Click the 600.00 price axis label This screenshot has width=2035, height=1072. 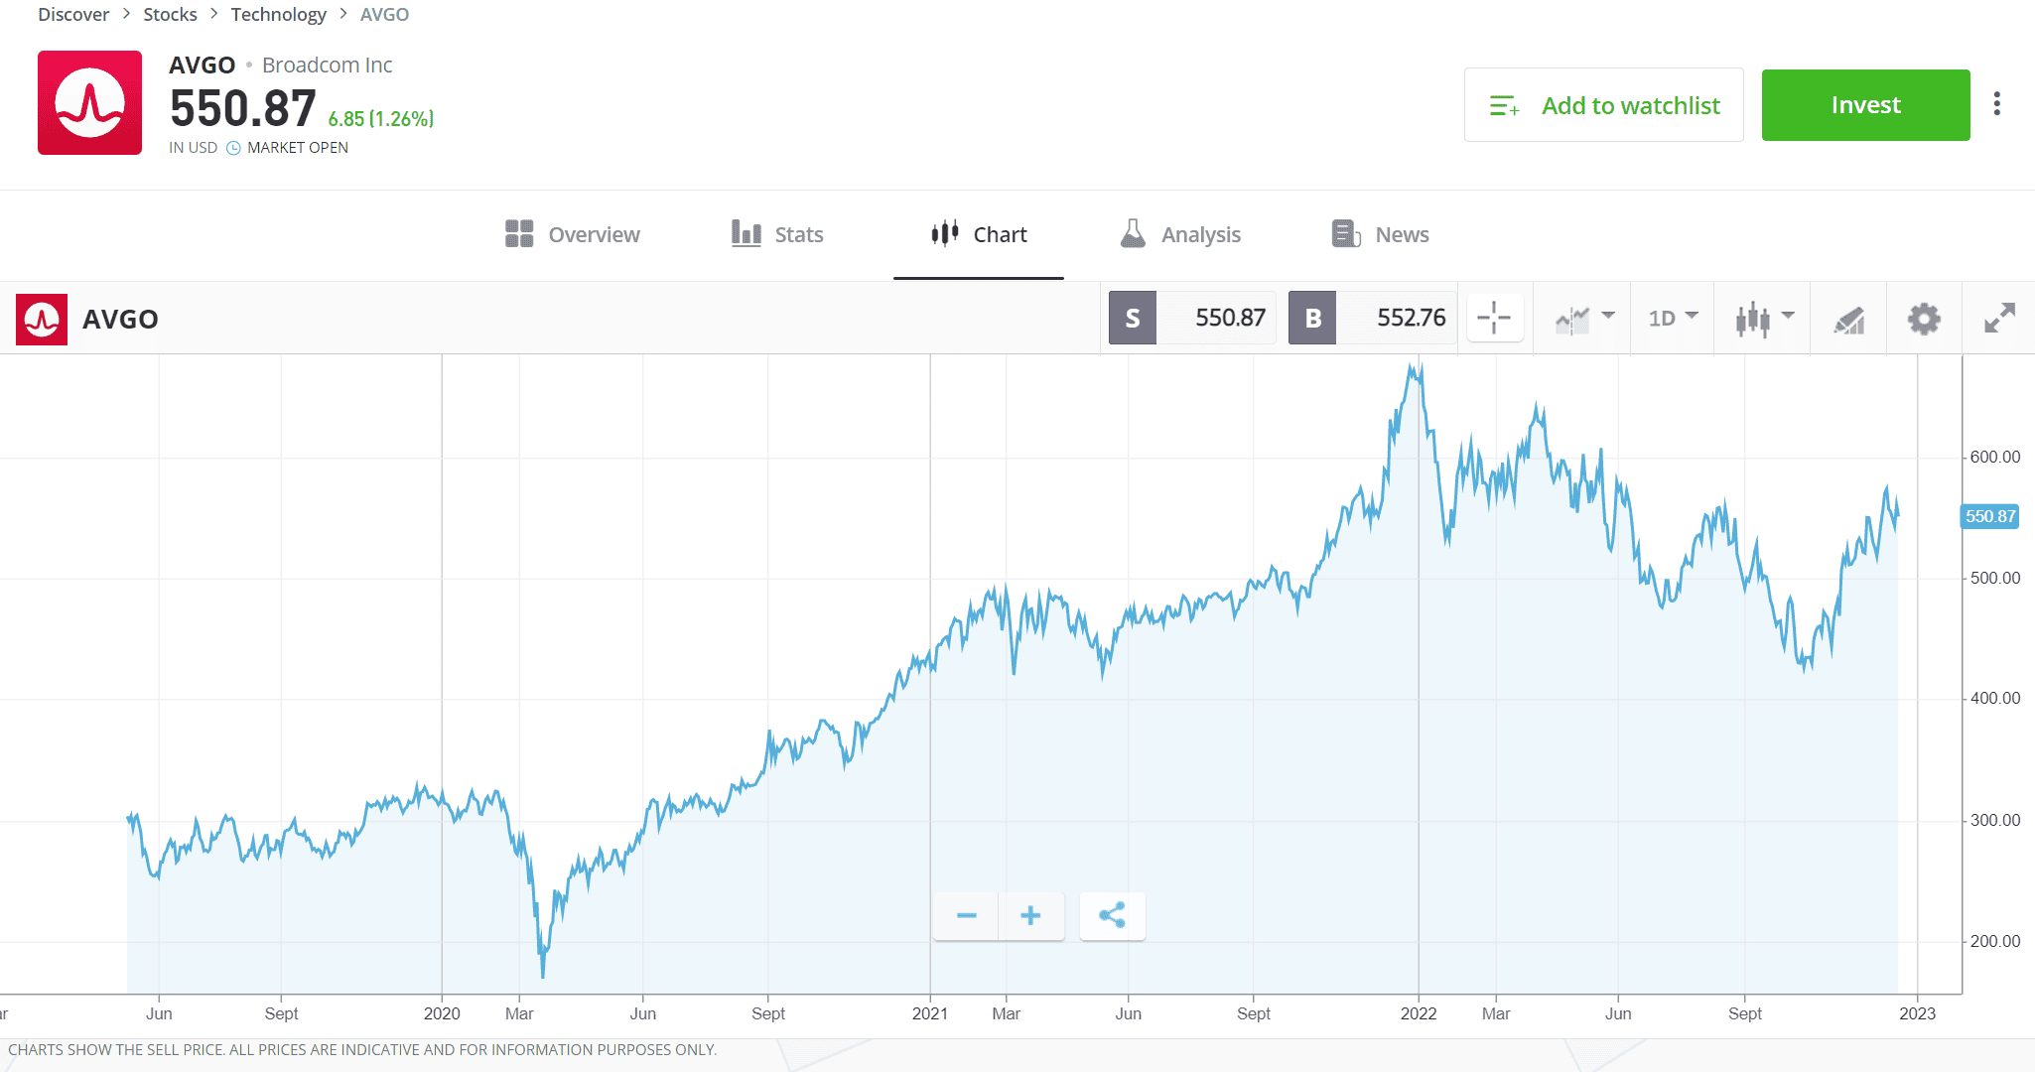[x=1995, y=457]
